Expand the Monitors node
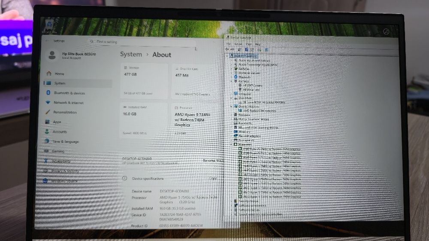 [232, 131]
